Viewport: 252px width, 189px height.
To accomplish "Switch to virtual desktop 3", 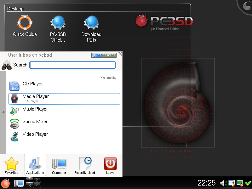I will pos(30,186).
